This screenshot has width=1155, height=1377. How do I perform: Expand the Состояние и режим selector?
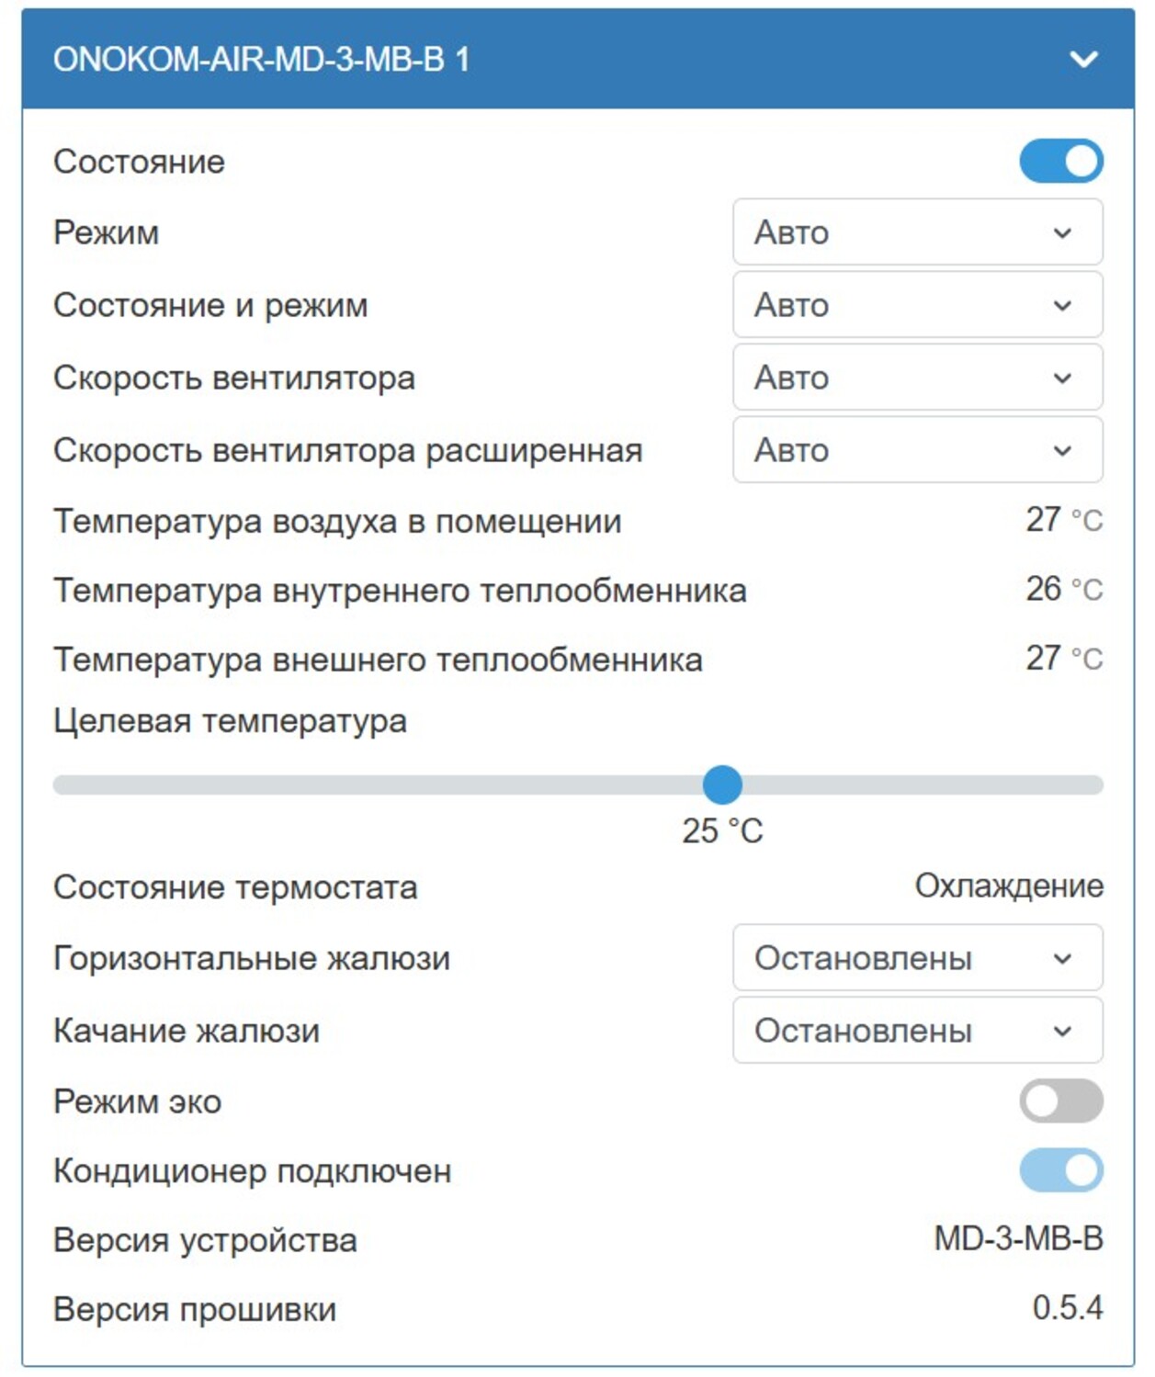(x=917, y=305)
